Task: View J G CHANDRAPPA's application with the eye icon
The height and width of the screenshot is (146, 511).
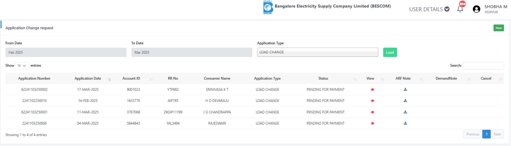Action: [x=372, y=112]
